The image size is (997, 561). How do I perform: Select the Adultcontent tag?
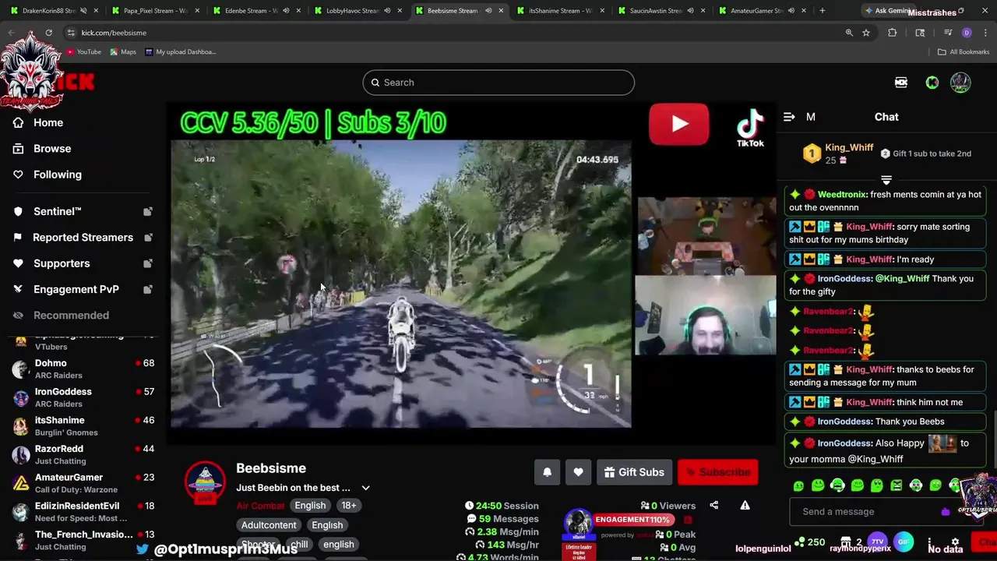pyautogui.click(x=269, y=525)
